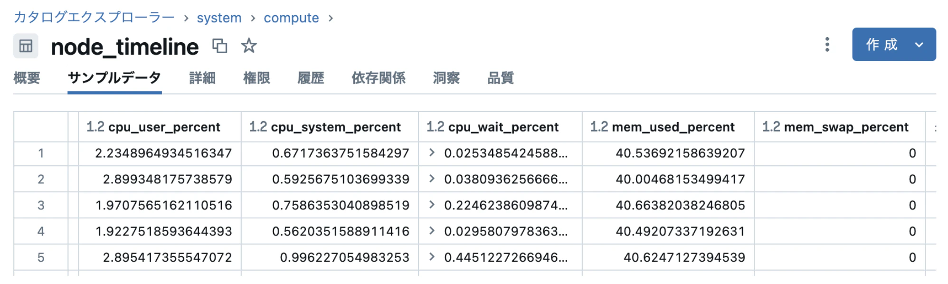Go to the 権限 tab

tap(256, 78)
